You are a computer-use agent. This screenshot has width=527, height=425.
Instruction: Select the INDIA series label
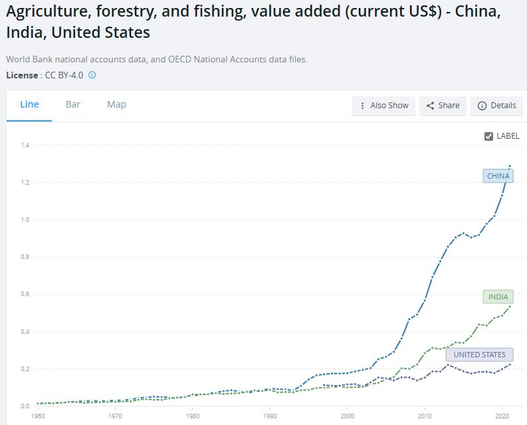click(x=498, y=297)
